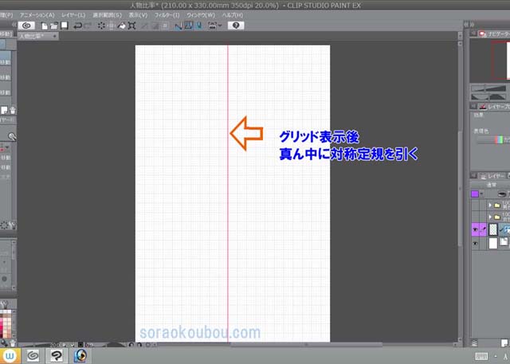Open CLIP STUDIO launcher from taskbar
This screenshot has width=510, height=364.
pos(33,355)
